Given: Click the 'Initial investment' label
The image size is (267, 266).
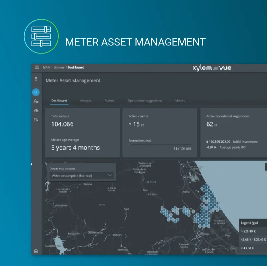Looking at the screenshot, I should [245, 142].
